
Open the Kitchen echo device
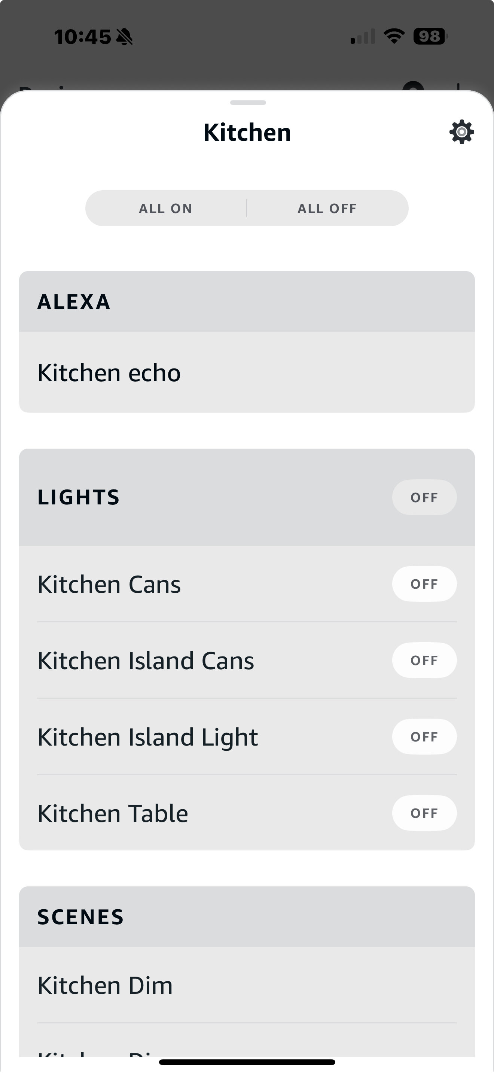(109, 373)
